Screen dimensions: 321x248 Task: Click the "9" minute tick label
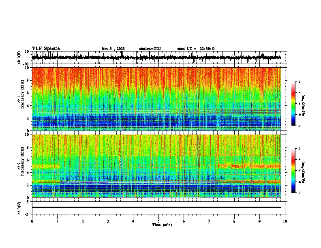(259, 221)
